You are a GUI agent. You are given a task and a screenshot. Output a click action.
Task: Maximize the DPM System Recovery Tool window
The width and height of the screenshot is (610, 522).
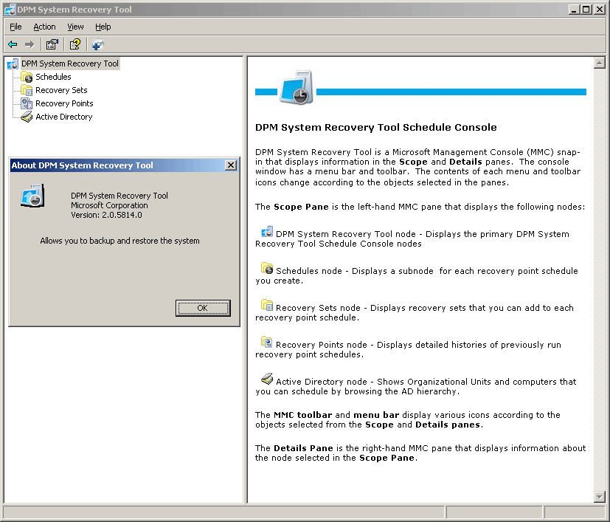point(586,10)
